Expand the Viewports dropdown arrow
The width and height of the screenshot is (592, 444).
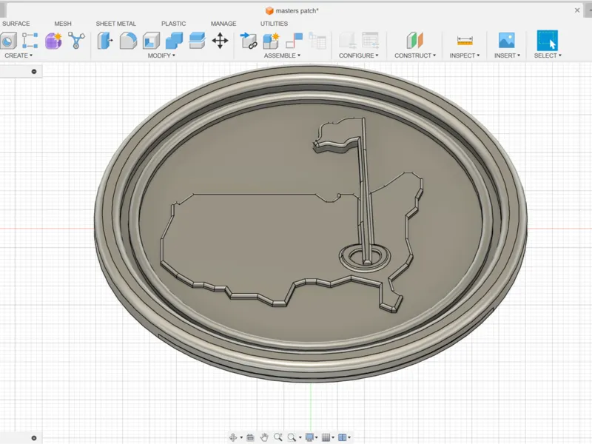(x=349, y=437)
